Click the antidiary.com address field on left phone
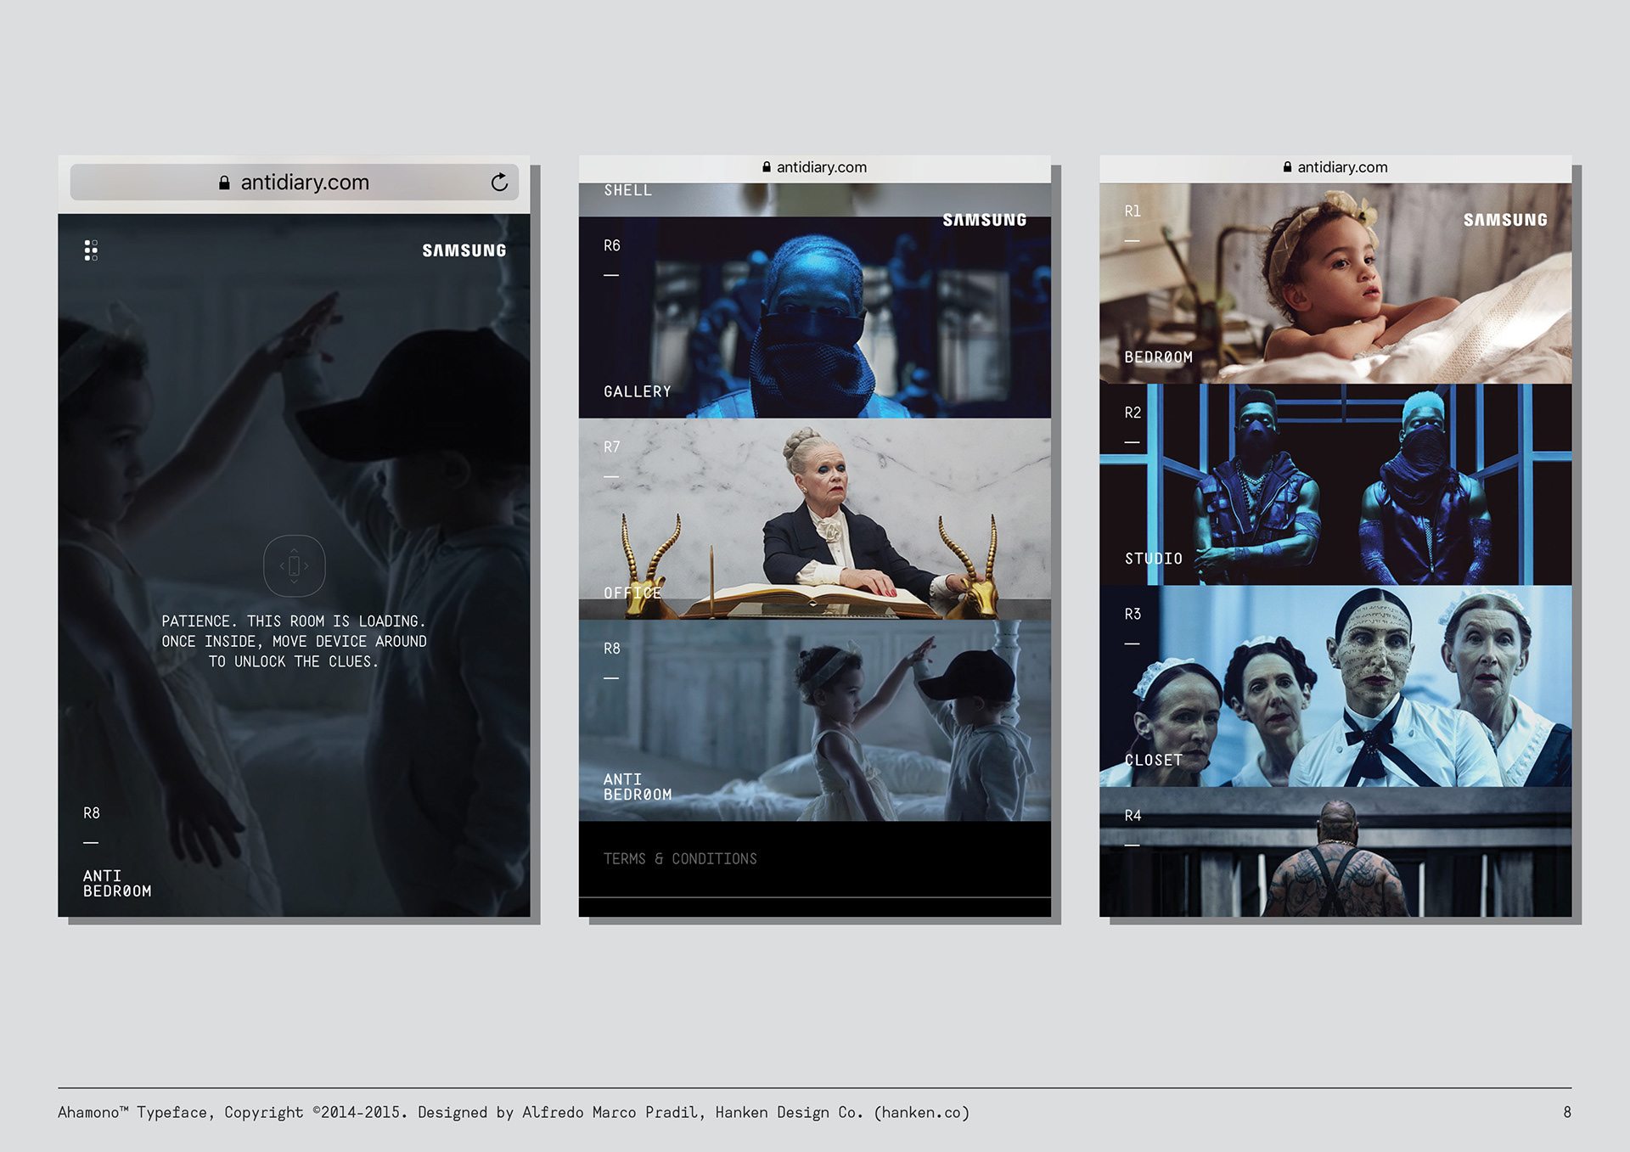Image resolution: width=1630 pixels, height=1152 pixels. coord(304,183)
